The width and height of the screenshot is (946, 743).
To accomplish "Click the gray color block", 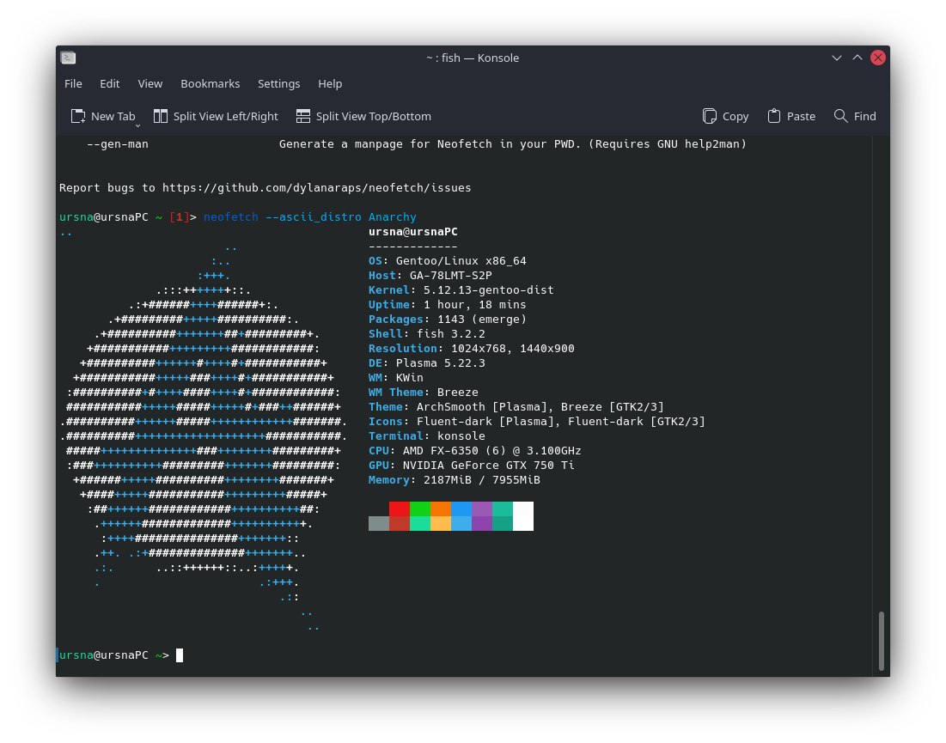I will [x=379, y=523].
